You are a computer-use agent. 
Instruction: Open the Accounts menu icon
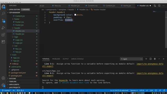pos(3,78)
